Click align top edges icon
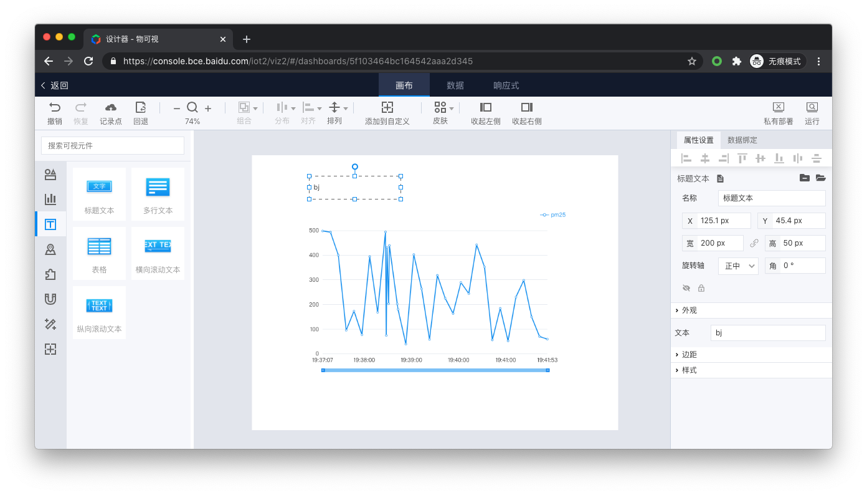Image resolution: width=867 pixels, height=495 pixels. point(742,158)
